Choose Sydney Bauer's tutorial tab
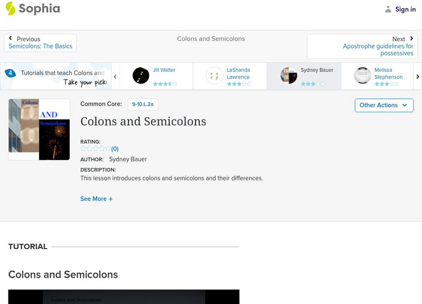 coord(303,76)
